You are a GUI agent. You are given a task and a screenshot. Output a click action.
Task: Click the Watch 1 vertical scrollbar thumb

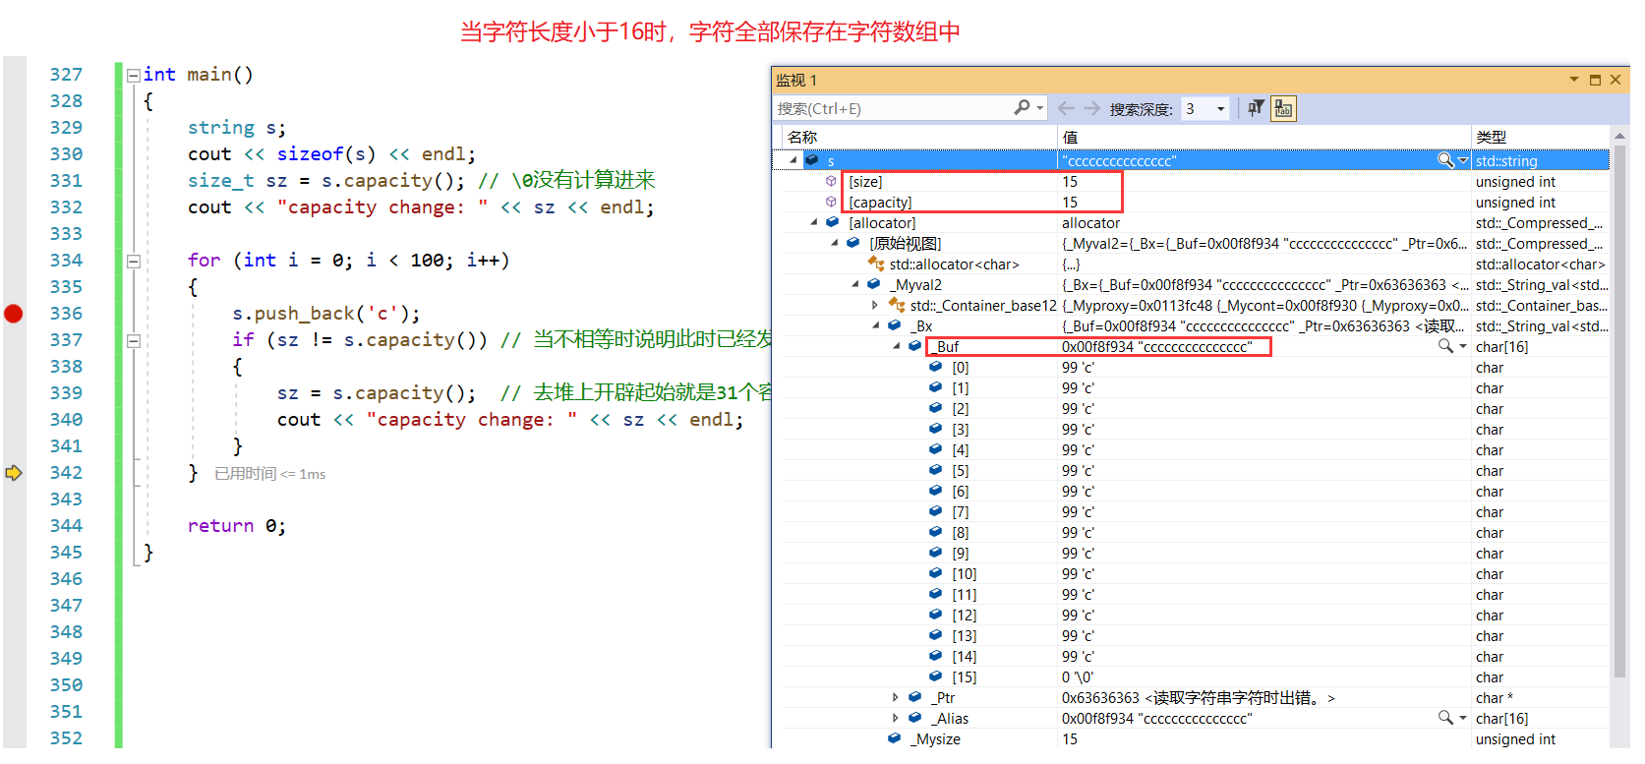(x=1619, y=412)
